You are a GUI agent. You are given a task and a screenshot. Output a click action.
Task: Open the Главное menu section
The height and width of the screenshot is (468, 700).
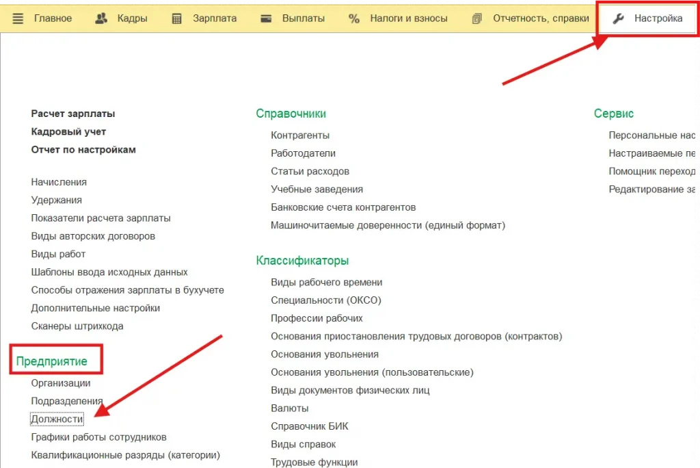53,18
